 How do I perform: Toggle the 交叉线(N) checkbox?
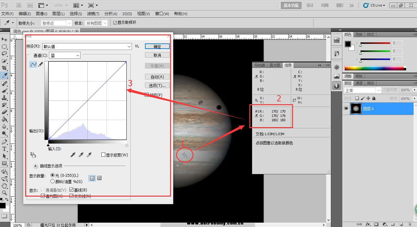click(x=72, y=196)
